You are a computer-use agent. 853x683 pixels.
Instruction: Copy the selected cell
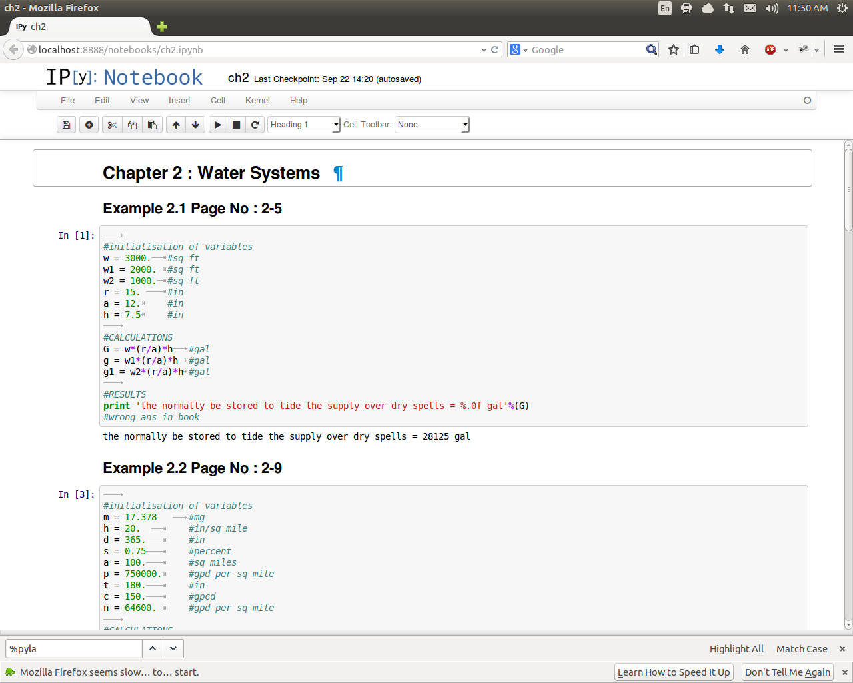(132, 125)
